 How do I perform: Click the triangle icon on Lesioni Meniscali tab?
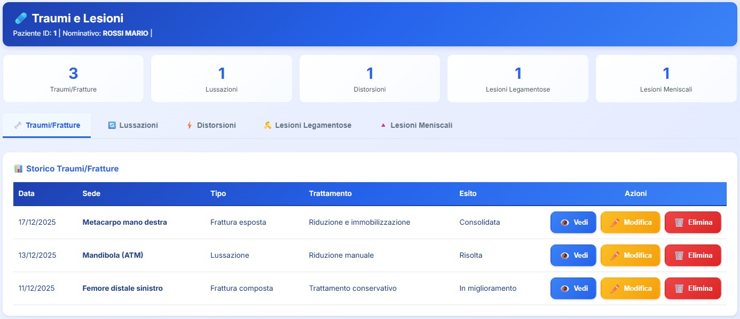pos(383,126)
